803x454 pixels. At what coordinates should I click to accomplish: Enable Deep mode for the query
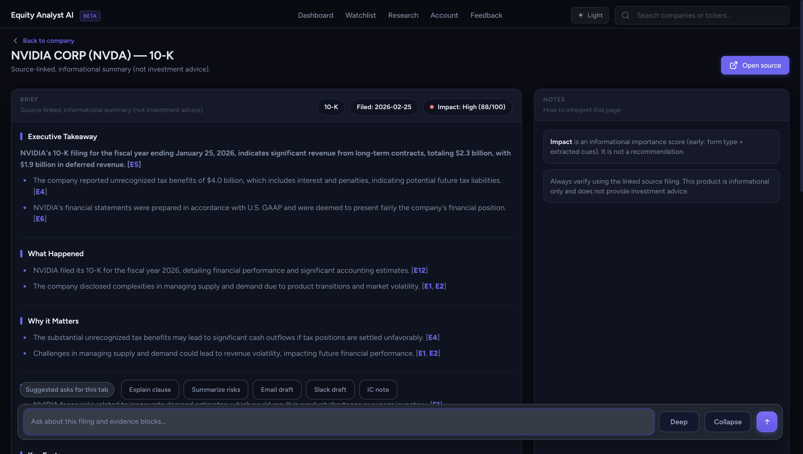click(679, 422)
